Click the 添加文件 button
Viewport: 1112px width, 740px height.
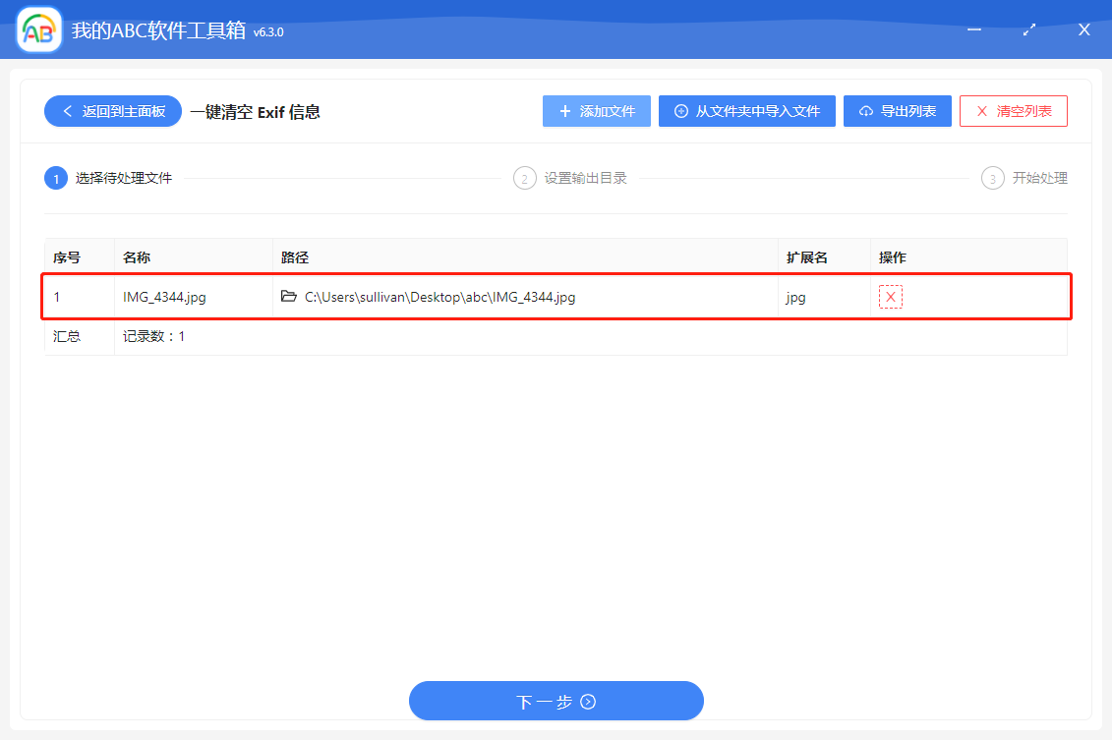click(597, 111)
